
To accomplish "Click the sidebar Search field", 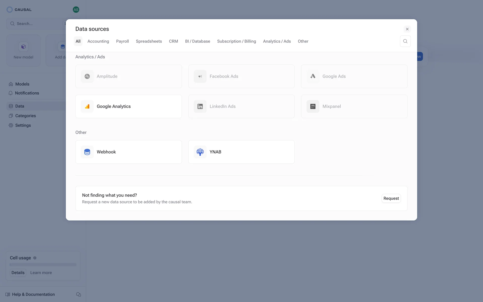I will point(35,24).
